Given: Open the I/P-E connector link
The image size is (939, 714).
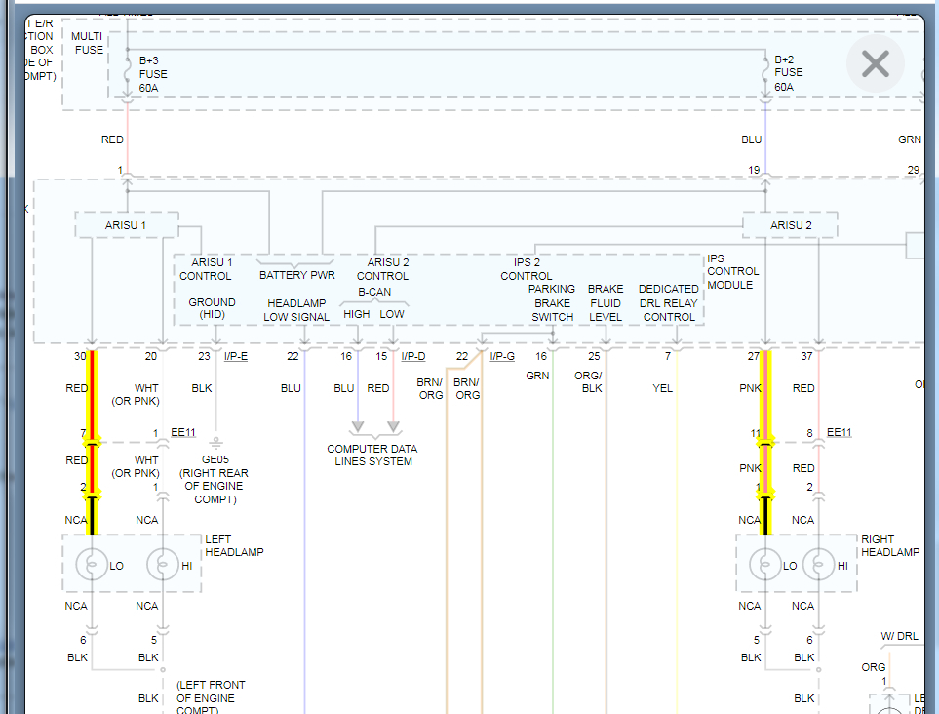Looking at the screenshot, I should [236, 357].
